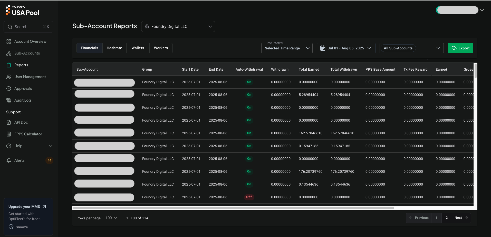The image size is (491, 237).
Task: Go to the Next page of results
Action: pyautogui.click(x=461, y=218)
